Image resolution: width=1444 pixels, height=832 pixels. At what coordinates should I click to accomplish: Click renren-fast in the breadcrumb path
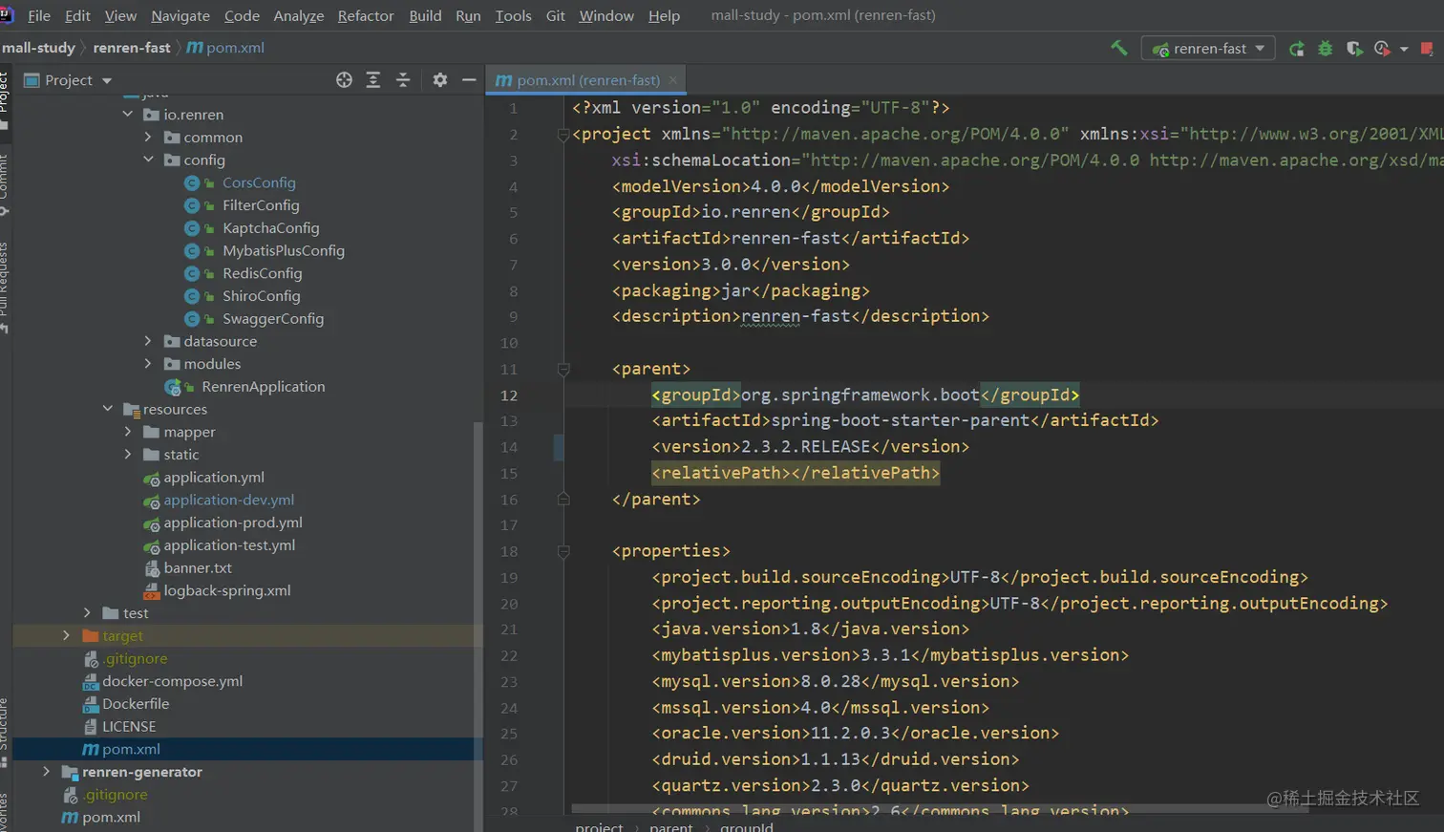(x=132, y=48)
